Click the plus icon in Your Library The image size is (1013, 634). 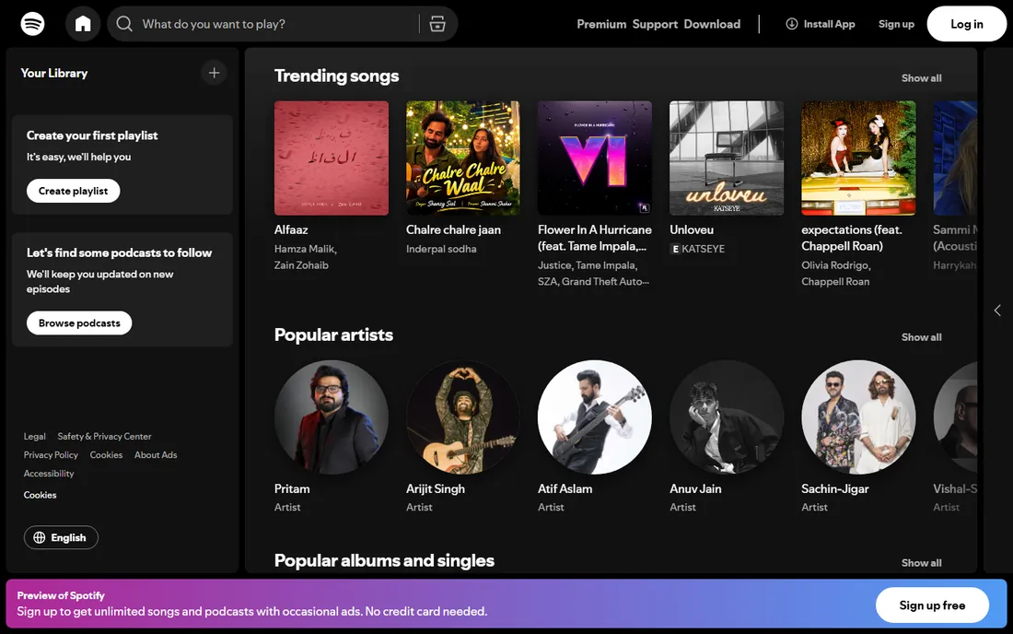(214, 73)
